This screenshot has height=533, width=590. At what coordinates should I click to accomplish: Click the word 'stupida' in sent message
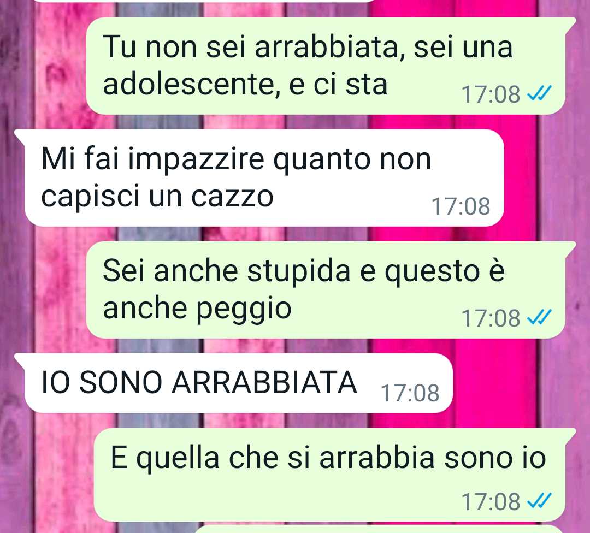[x=299, y=271]
